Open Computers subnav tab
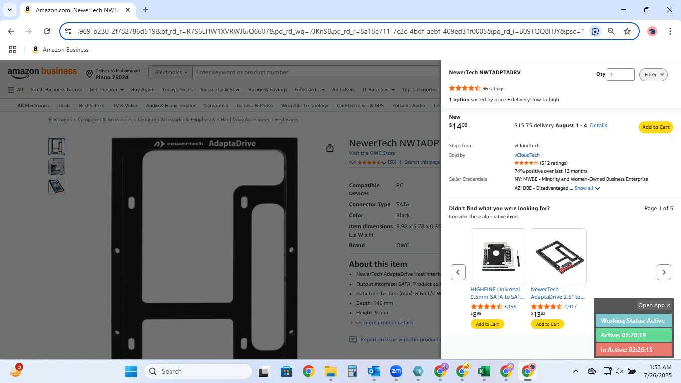The image size is (681, 383). coord(216,106)
